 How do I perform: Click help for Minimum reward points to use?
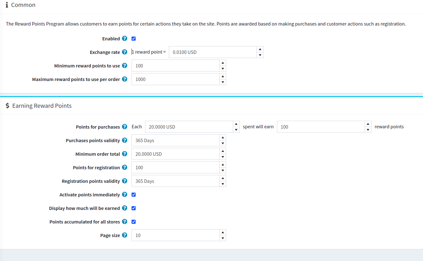coord(125,66)
